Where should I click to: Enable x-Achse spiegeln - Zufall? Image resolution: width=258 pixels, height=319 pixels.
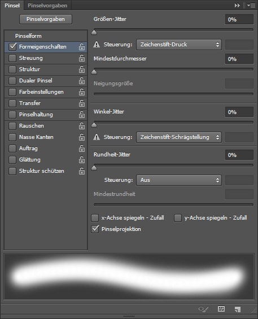(x=95, y=218)
